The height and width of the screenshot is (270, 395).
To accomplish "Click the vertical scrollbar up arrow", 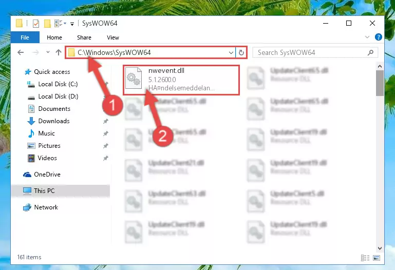I will [380, 66].
